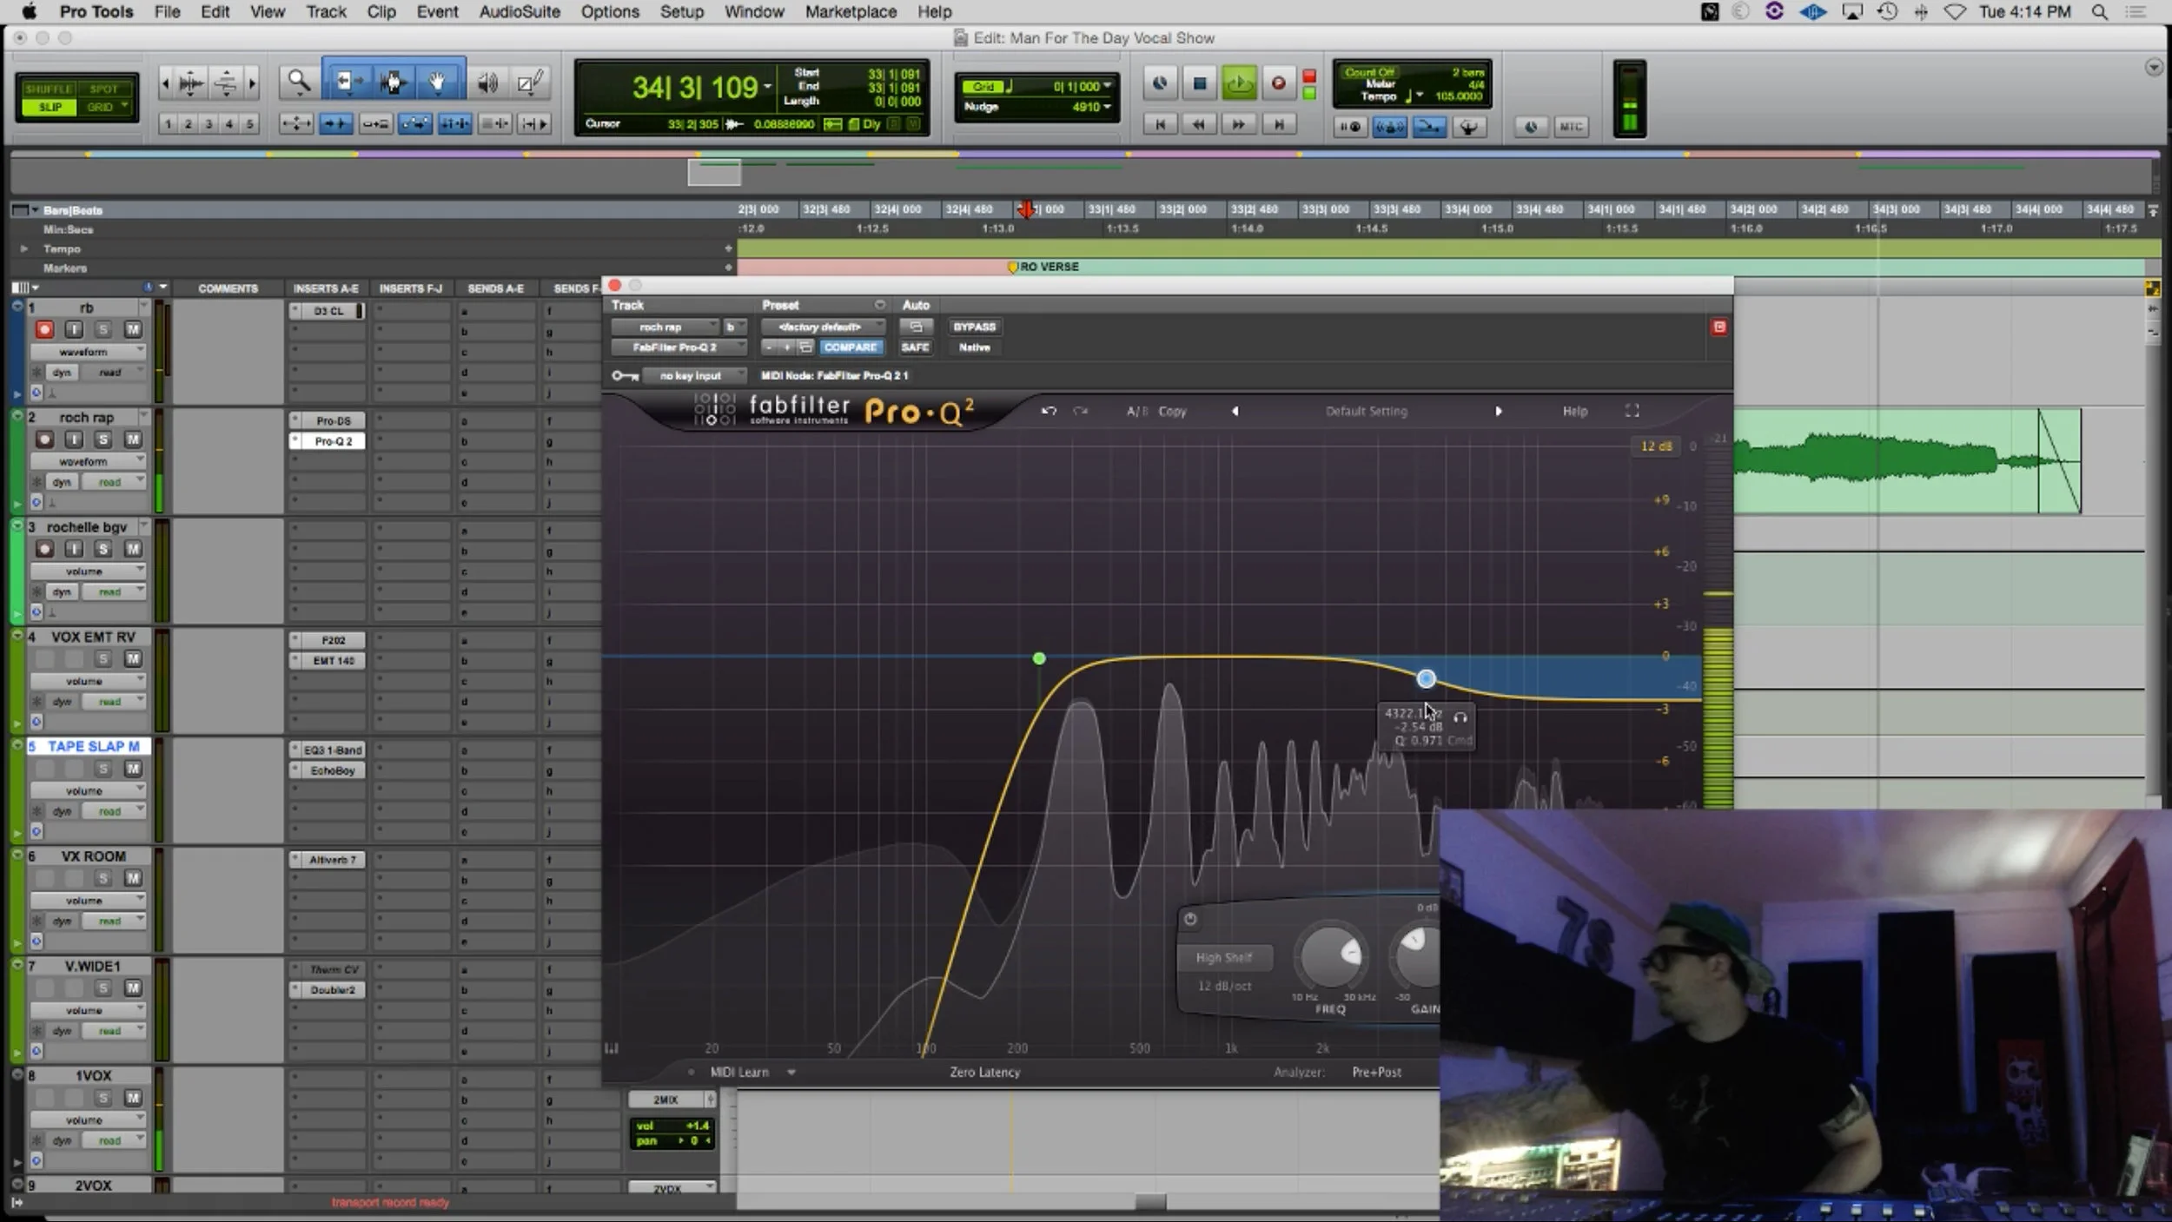Open the AudioSuite menu
Image resolution: width=2172 pixels, height=1222 pixels.
[519, 11]
